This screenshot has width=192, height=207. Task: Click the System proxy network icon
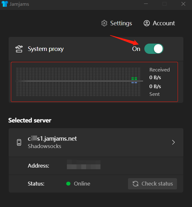[19, 49]
